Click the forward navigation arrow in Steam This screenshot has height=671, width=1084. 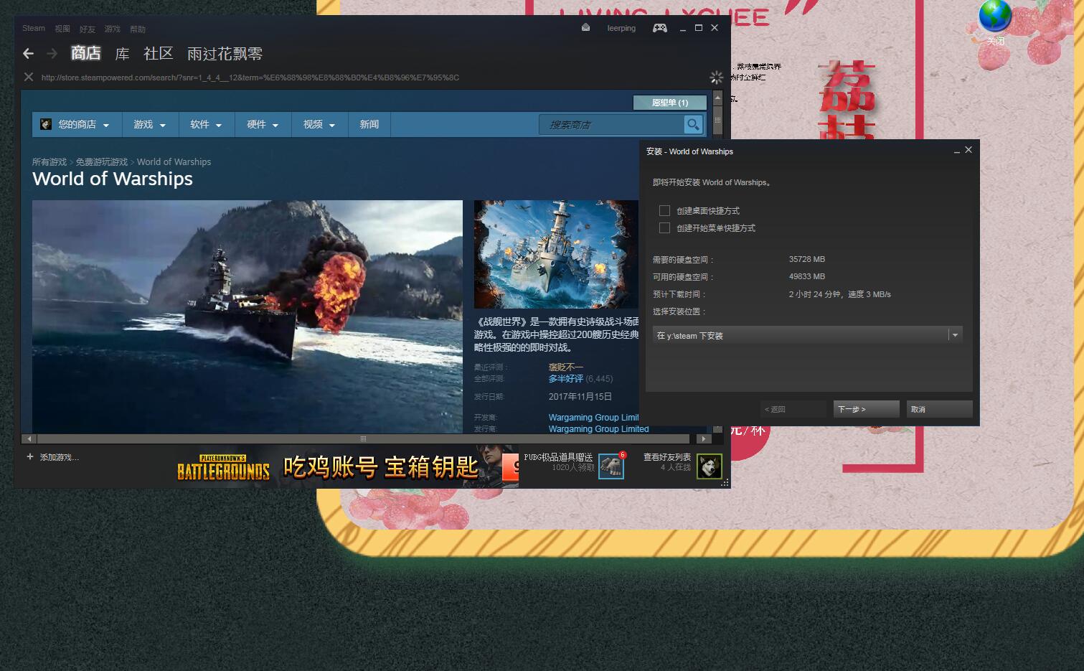pyautogui.click(x=52, y=53)
